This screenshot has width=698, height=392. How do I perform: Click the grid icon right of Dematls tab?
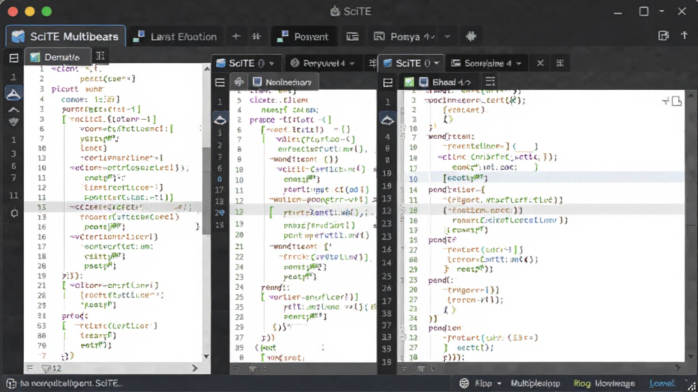pyautogui.click(x=100, y=56)
